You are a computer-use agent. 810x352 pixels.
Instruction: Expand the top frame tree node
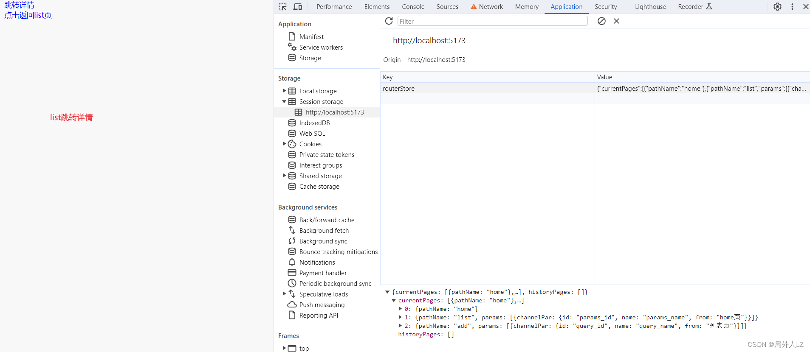(x=284, y=348)
